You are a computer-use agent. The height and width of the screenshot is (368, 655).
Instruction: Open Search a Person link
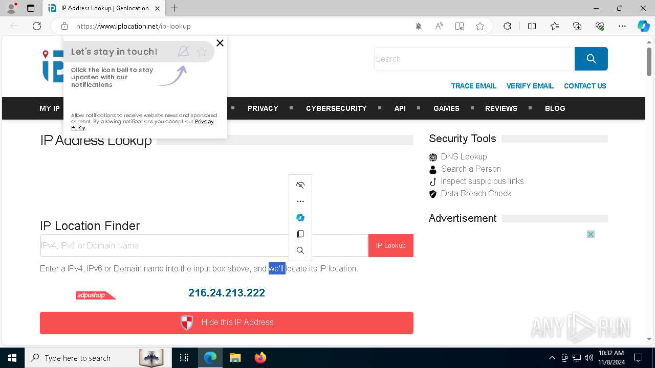pyautogui.click(x=471, y=169)
